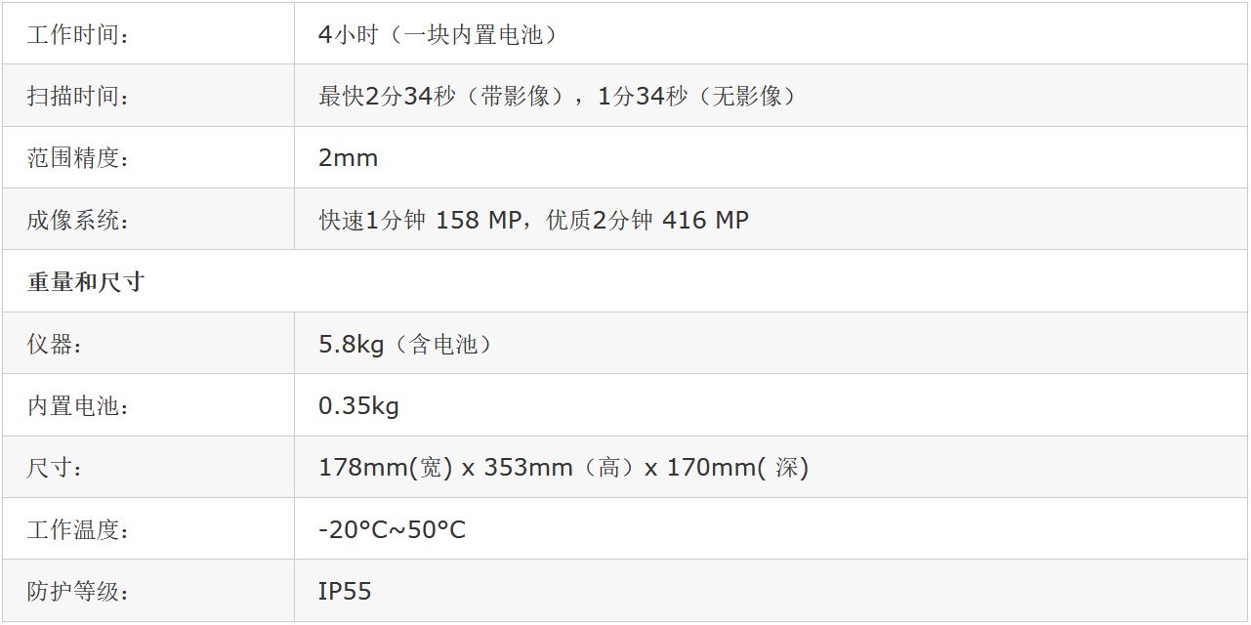Select the 5.8kg（含电池）weight value

click(x=405, y=345)
